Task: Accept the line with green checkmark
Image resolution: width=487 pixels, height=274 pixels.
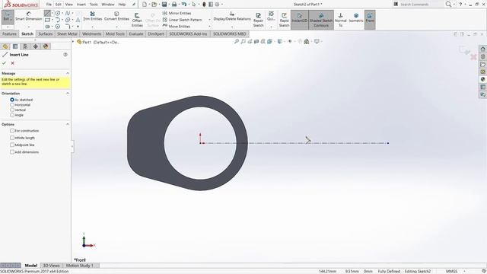Action: pyautogui.click(x=4, y=63)
